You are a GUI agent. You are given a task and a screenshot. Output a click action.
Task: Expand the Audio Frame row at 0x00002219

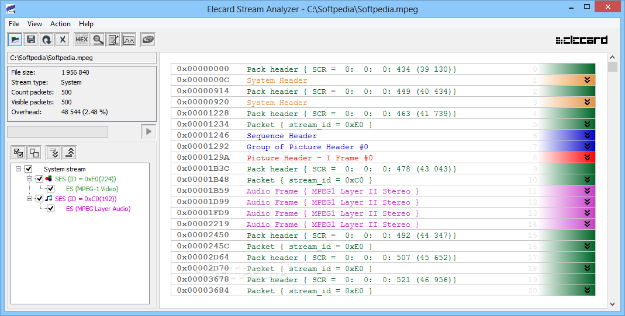(x=587, y=224)
